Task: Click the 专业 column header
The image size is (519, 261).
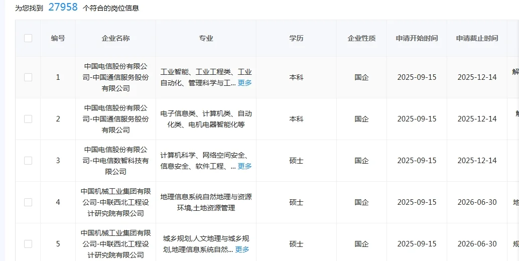Action: (206, 38)
